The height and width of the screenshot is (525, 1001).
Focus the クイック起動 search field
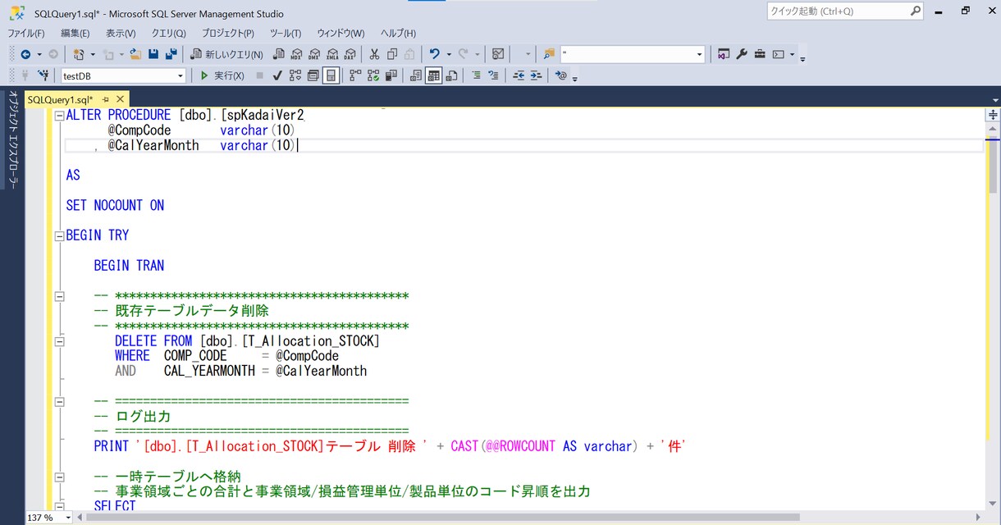click(x=845, y=11)
